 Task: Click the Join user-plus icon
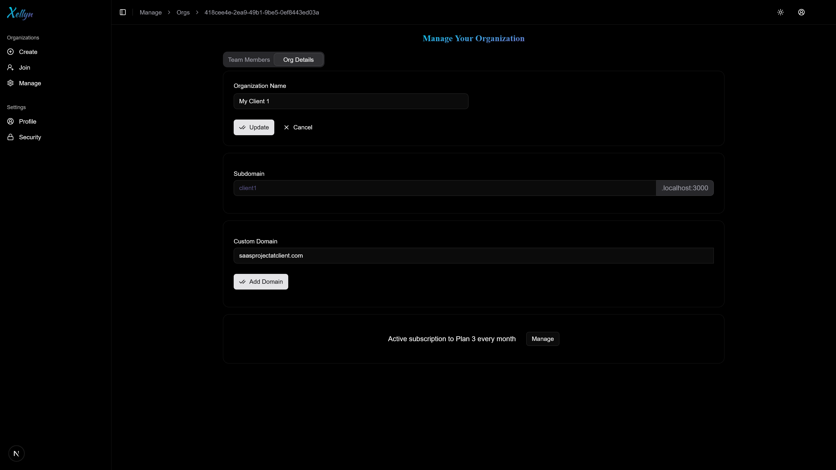(x=10, y=68)
